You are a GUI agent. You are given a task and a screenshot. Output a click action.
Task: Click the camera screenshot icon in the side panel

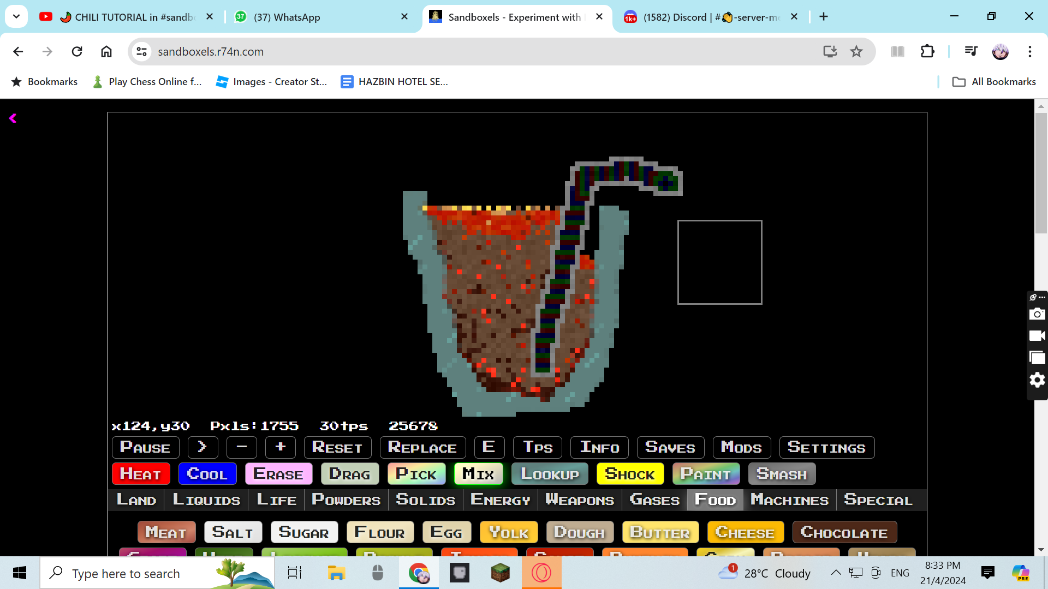click(1037, 314)
